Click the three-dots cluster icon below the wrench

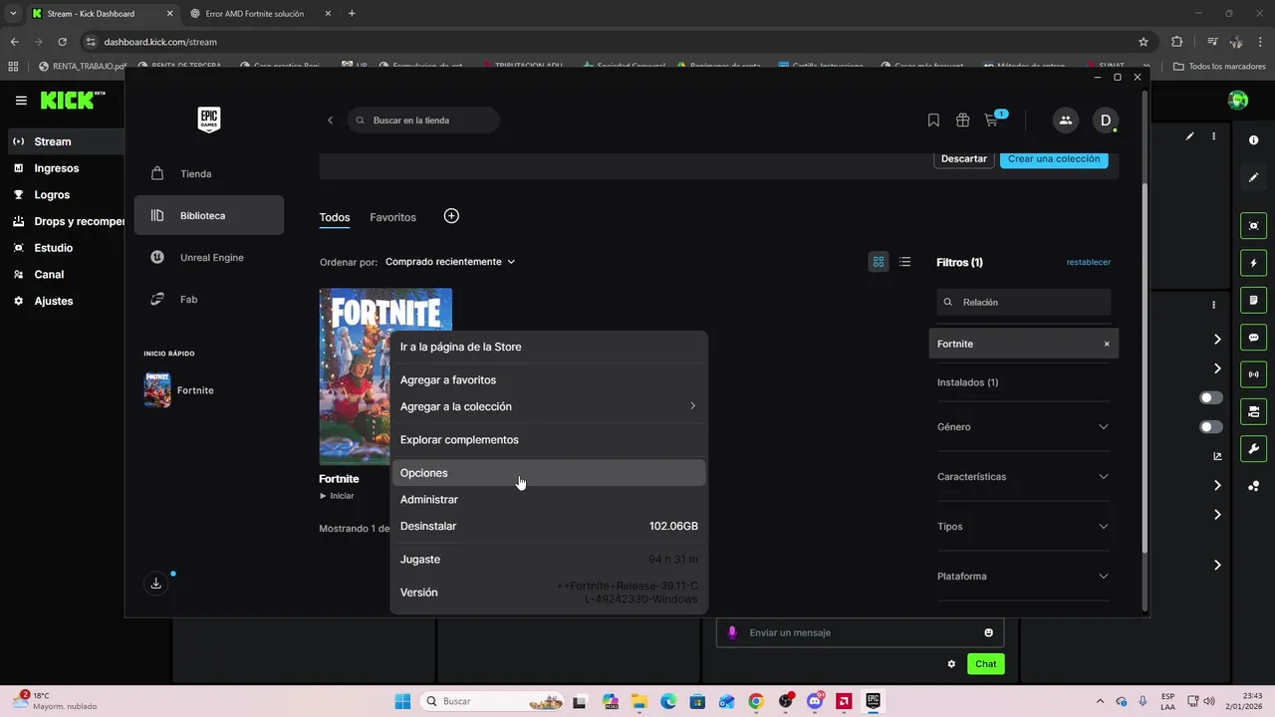[x=1254, y=486]
